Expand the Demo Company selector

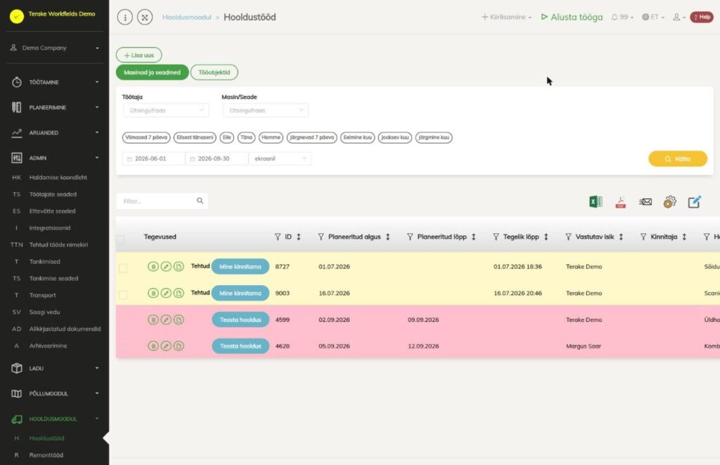55,48
